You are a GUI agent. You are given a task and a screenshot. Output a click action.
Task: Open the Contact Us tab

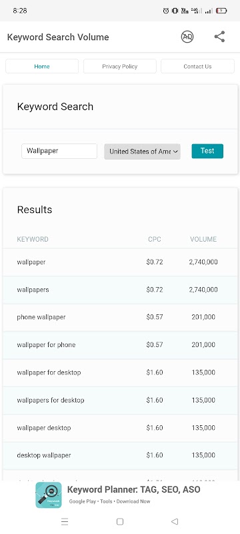197,66
